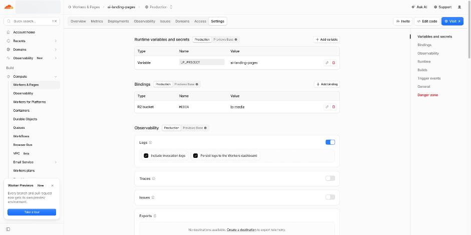Uncheck Include invocation logs checkbox
This screenshot has width=471, height=235.
(x=146, y=156)
